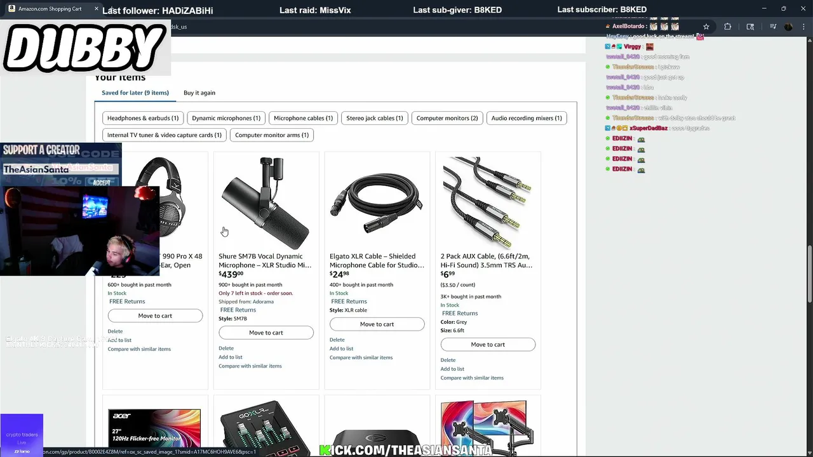The width and height of the screenshot is (813, 457).
Task: Open the Chrome three-dot menu
Action: [x=803, y=27]
